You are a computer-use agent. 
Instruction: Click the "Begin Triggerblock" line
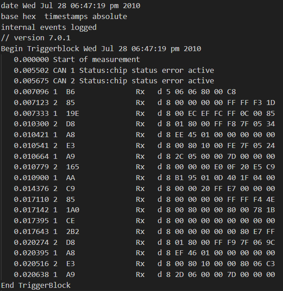click(101, 48)
